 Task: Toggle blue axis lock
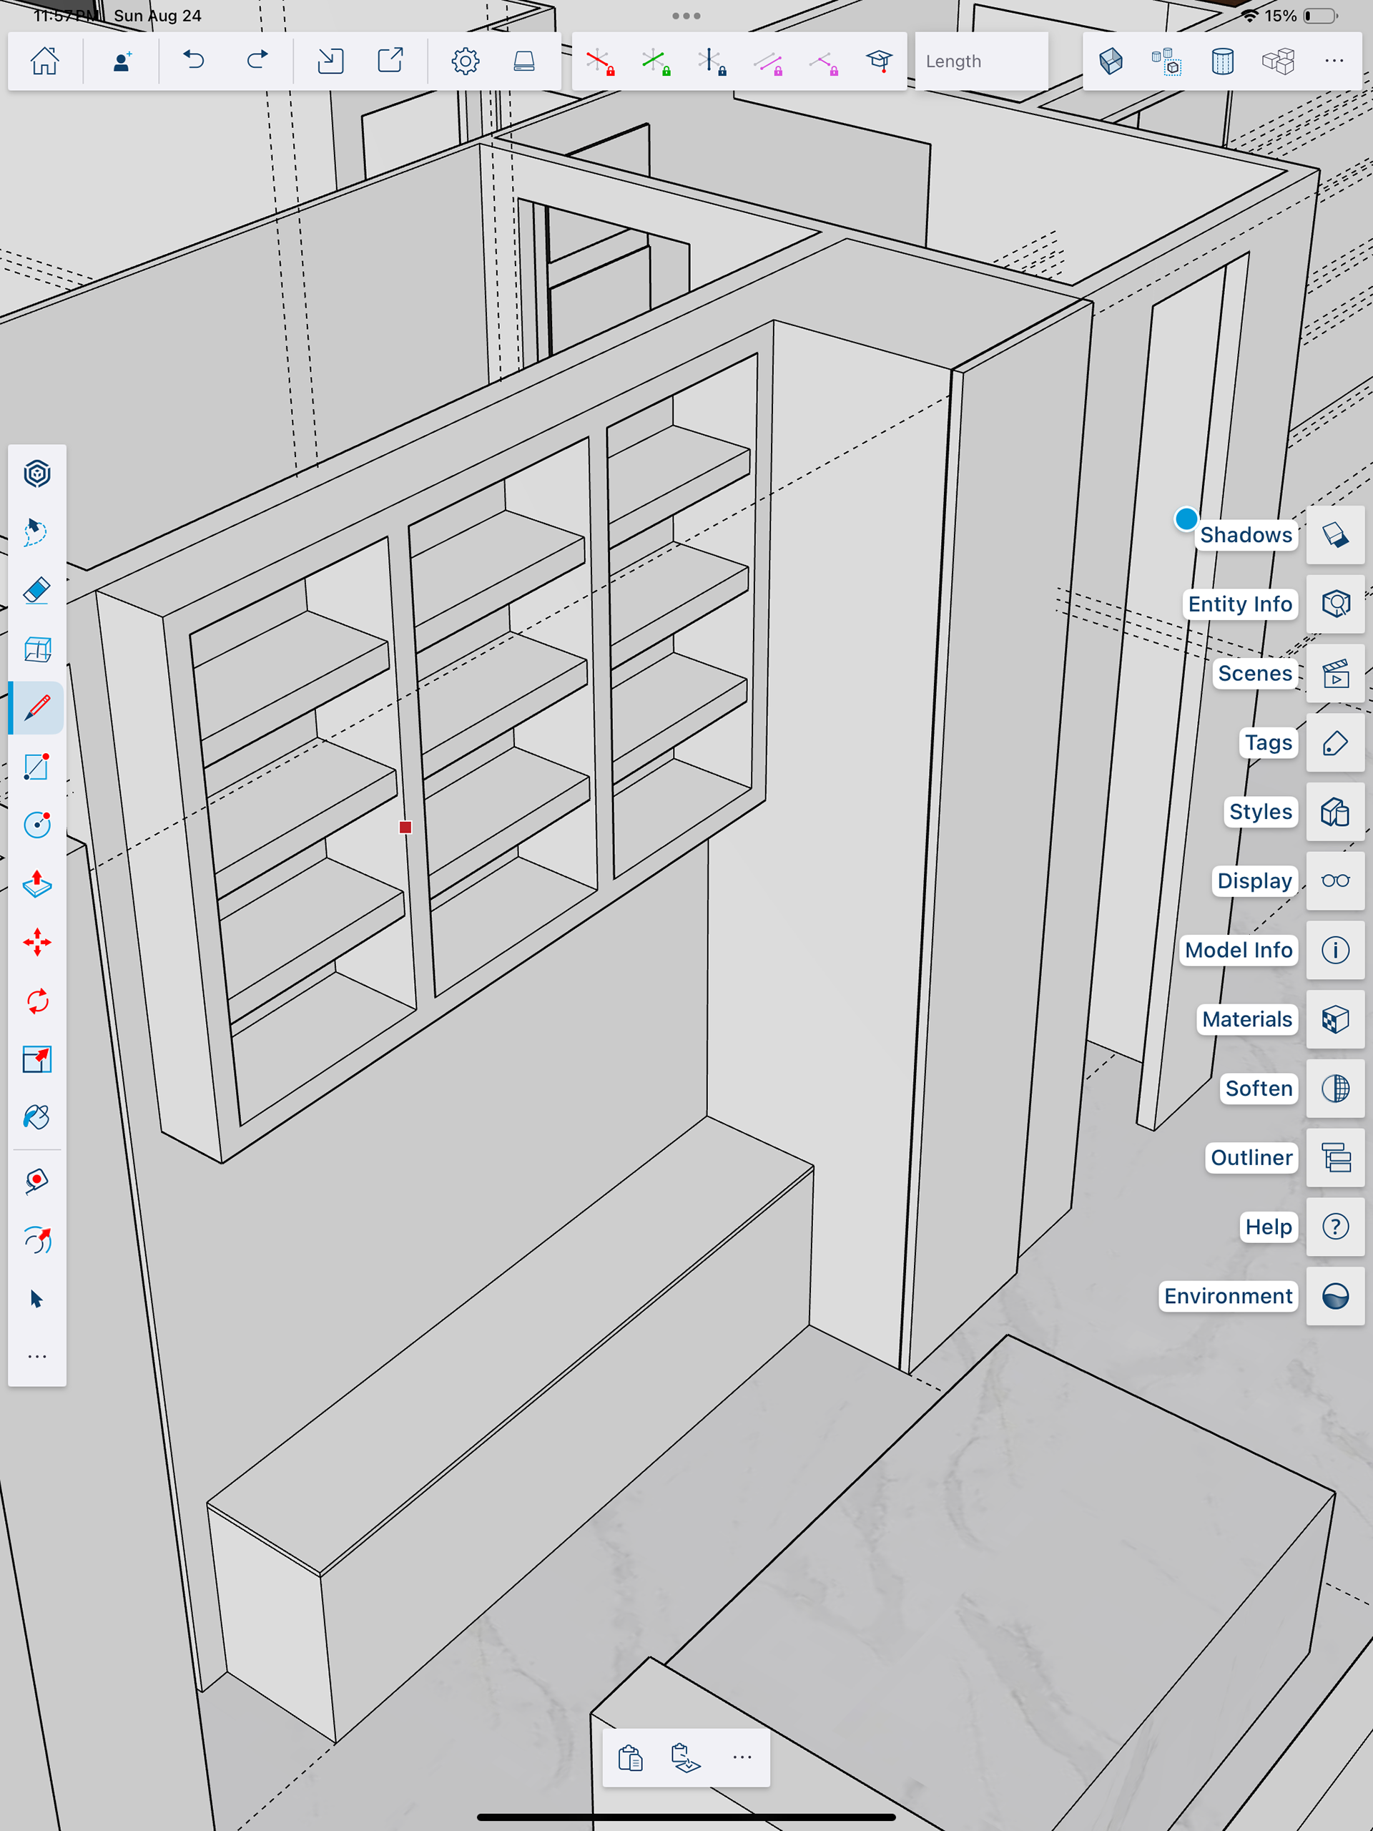pyautogui.click(x=710, y=62)
